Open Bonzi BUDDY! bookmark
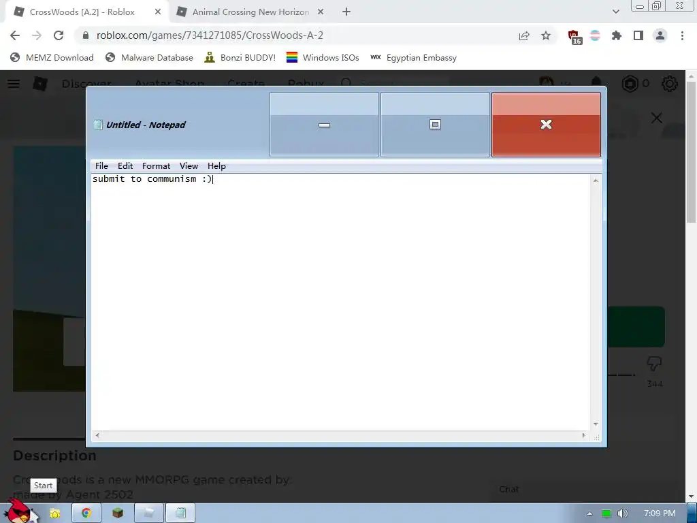Viewport: 697px width, 523px height. [240, 57]
